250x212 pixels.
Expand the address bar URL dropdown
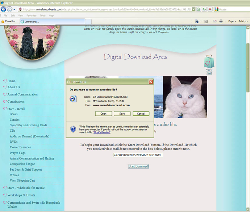[x=193, y=9]
